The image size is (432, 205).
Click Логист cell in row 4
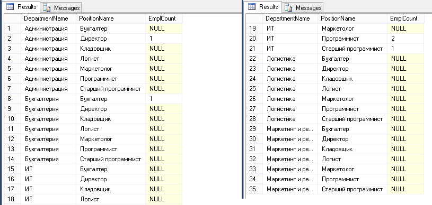point(111,59)
